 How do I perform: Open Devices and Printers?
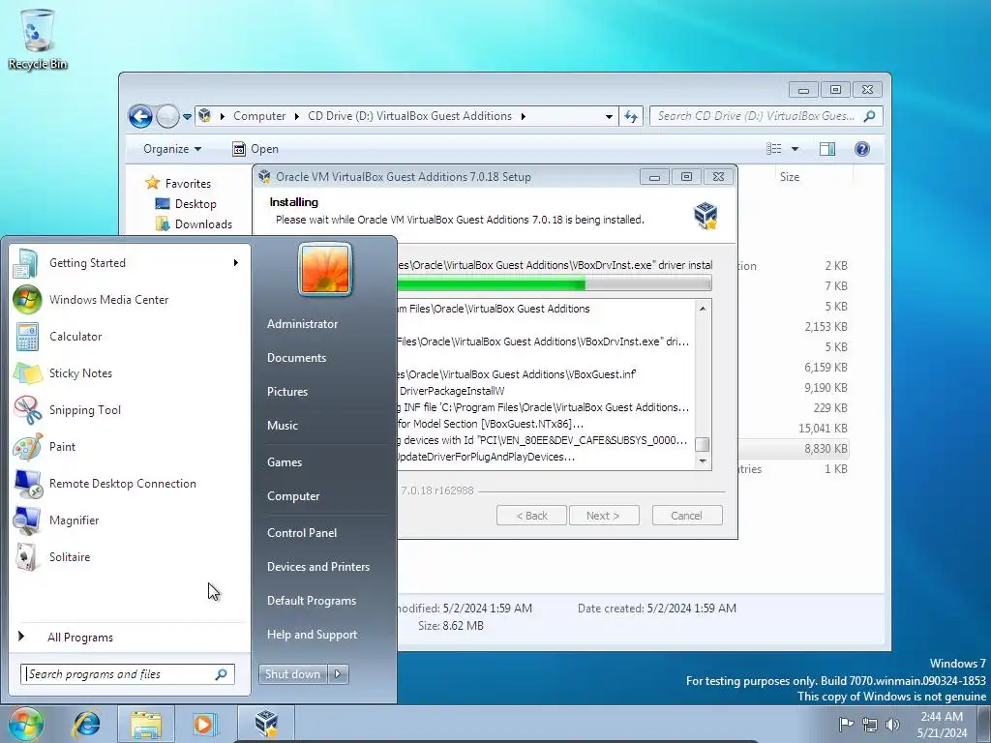click(x=317, y=567)
